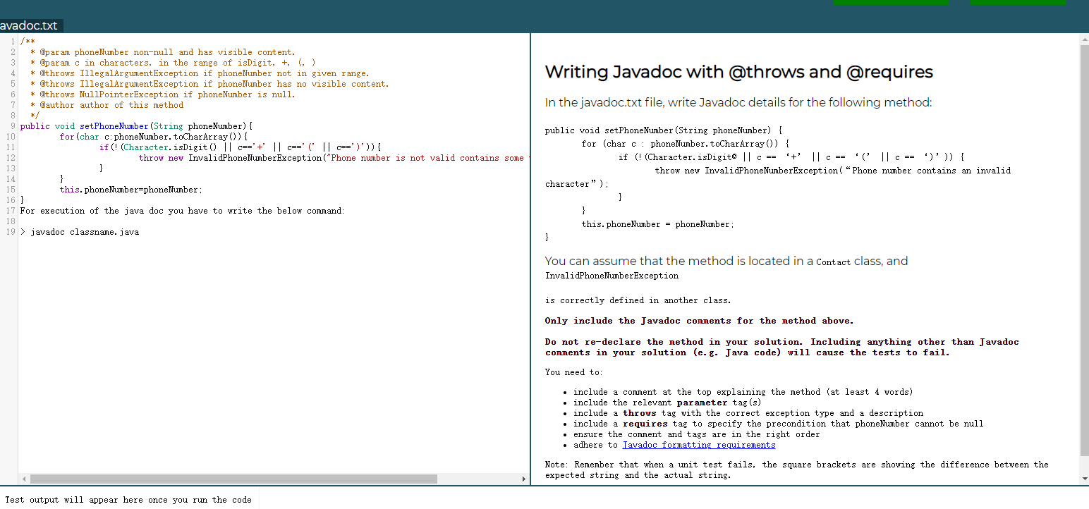Click the 'Note: Remember that when a unit test fails' paragraph
The width and height of the screenshot is (1089, 509).
797,470
